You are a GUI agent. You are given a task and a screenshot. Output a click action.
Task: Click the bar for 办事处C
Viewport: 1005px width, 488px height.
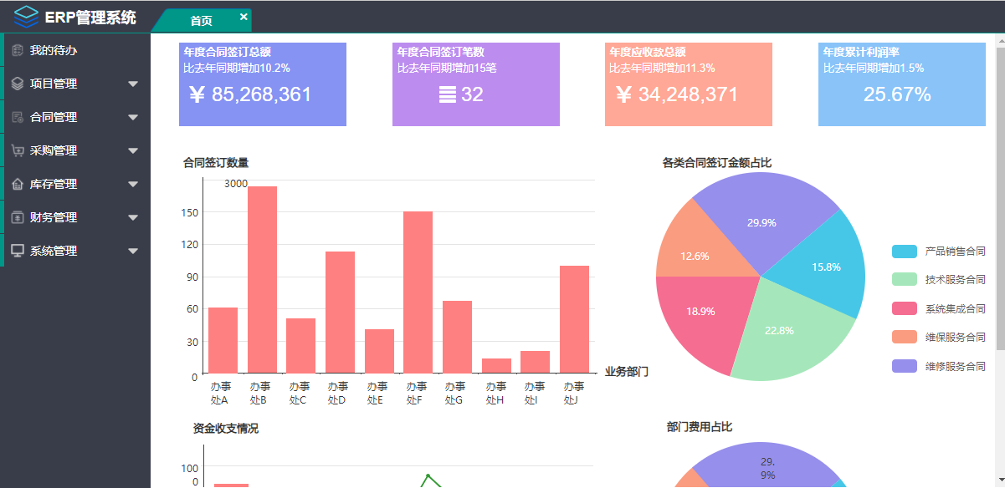[x=300, y=346]
